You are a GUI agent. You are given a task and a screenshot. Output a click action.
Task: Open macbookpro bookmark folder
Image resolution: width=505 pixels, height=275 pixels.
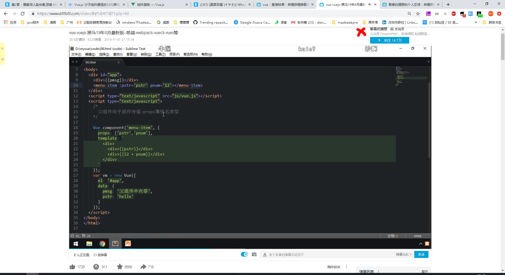click(345, 23)
